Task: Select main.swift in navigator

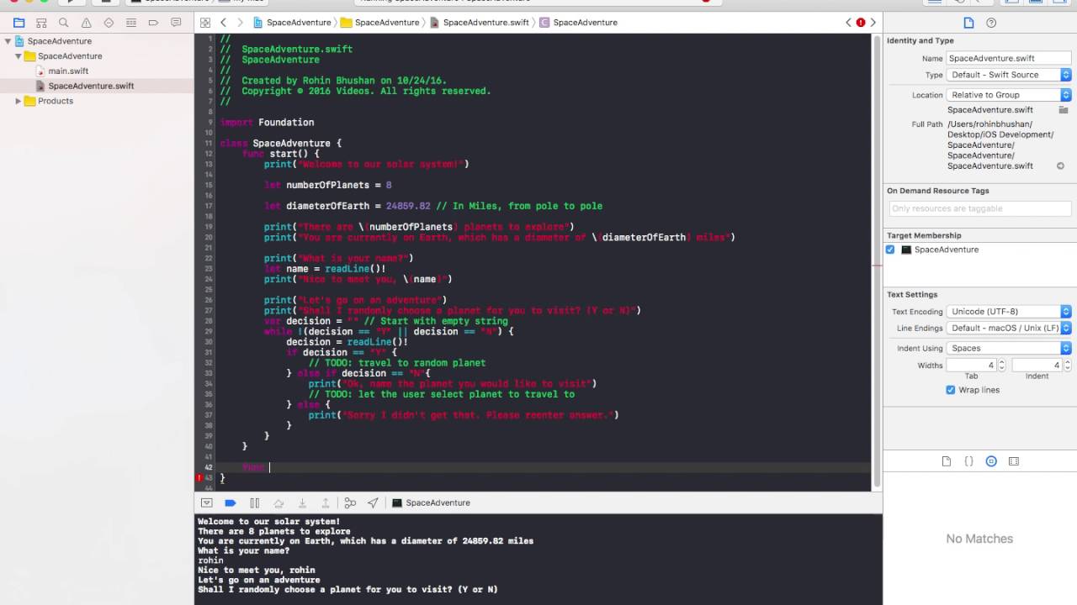Action: coord(68,71)
